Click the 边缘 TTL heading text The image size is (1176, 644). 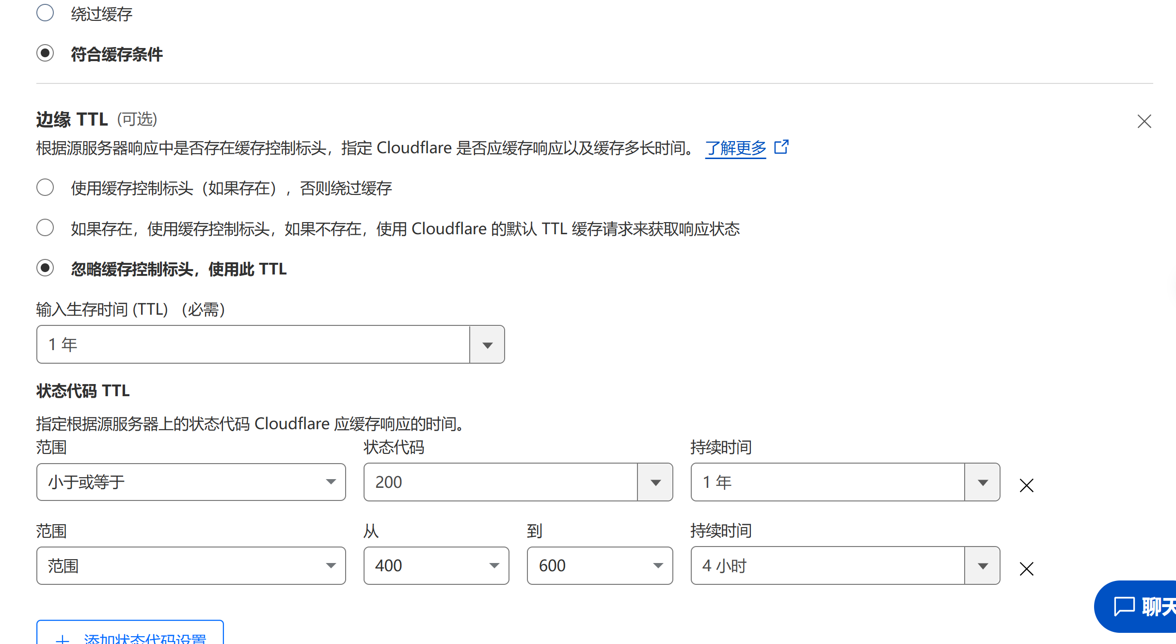point(72,119)
